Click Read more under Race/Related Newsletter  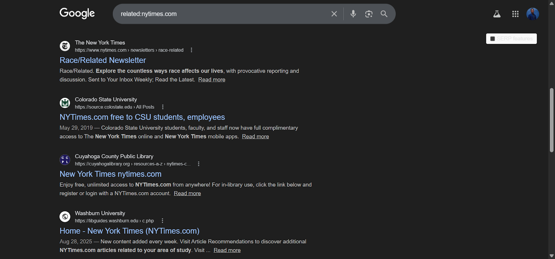pyautogui.click(x=212, y=80)
